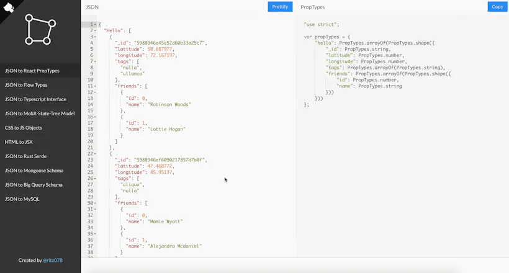Screen dimensions: 509x273
Task: Collapse the "hello" array on line 2
Action: 95,31
